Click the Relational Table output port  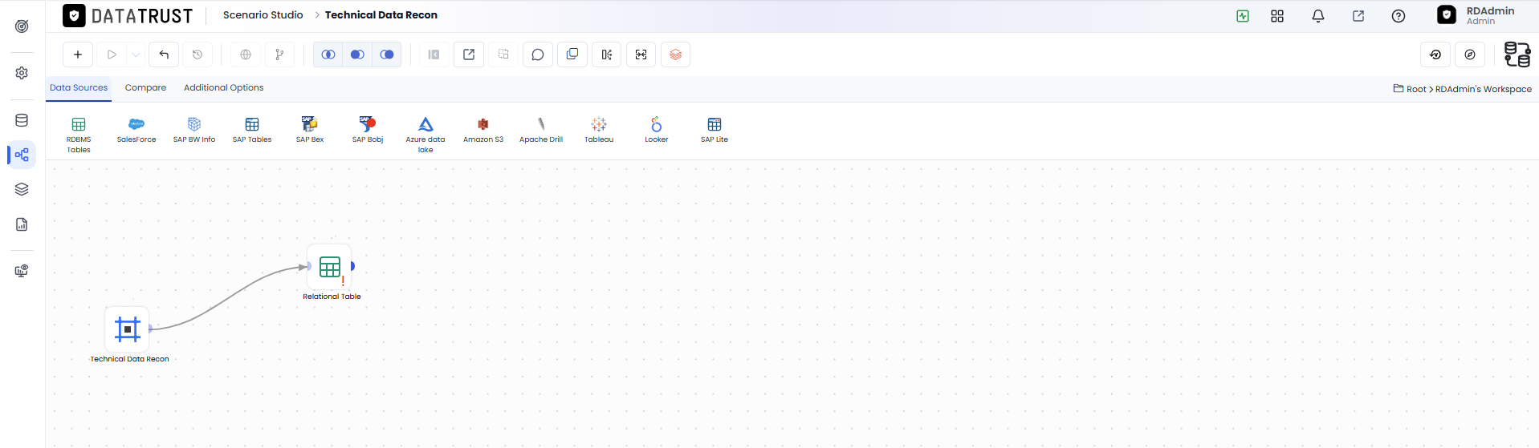click(352, 266)
